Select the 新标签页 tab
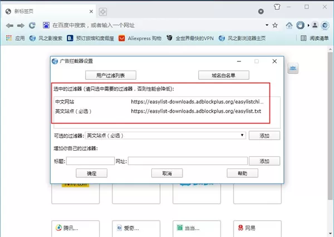This screenshot has height=237, width=334. pyautogui.click(x=49, y=11)
